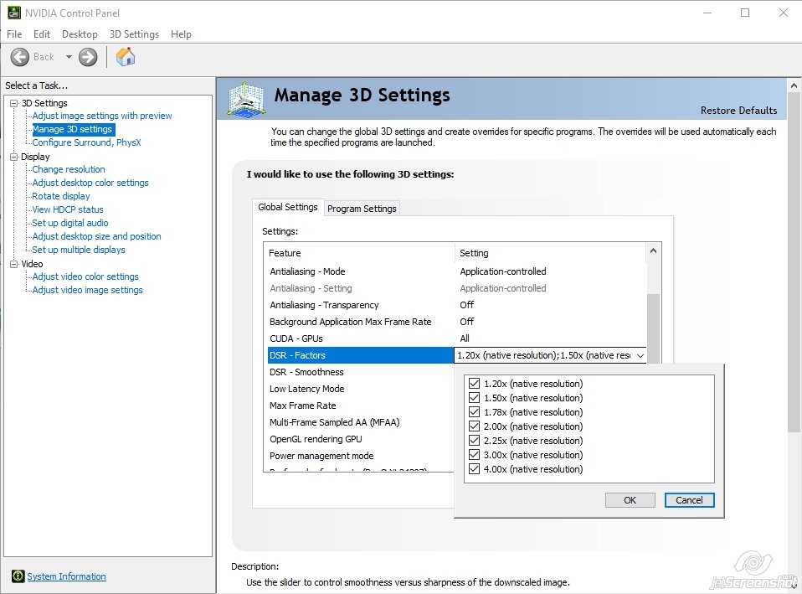Click the System Information icon
Screen dimensions: 802x594
pyautogui.click(x=18, y=576)
